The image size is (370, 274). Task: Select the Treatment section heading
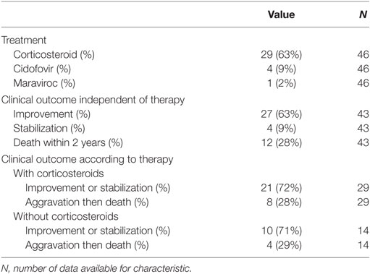pos(24,40)
